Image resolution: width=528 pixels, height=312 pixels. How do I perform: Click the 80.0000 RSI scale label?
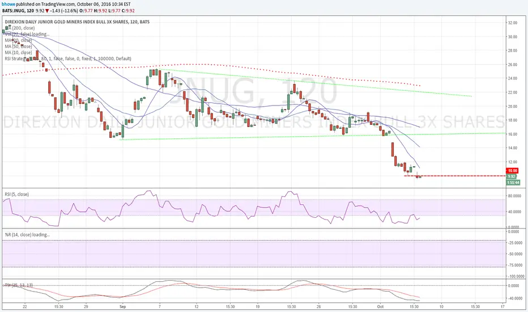click(x=515, y=196)
